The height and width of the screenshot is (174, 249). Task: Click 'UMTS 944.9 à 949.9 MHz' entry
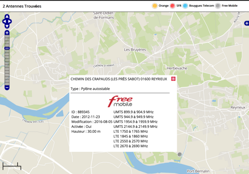click(x=133, y=117)
